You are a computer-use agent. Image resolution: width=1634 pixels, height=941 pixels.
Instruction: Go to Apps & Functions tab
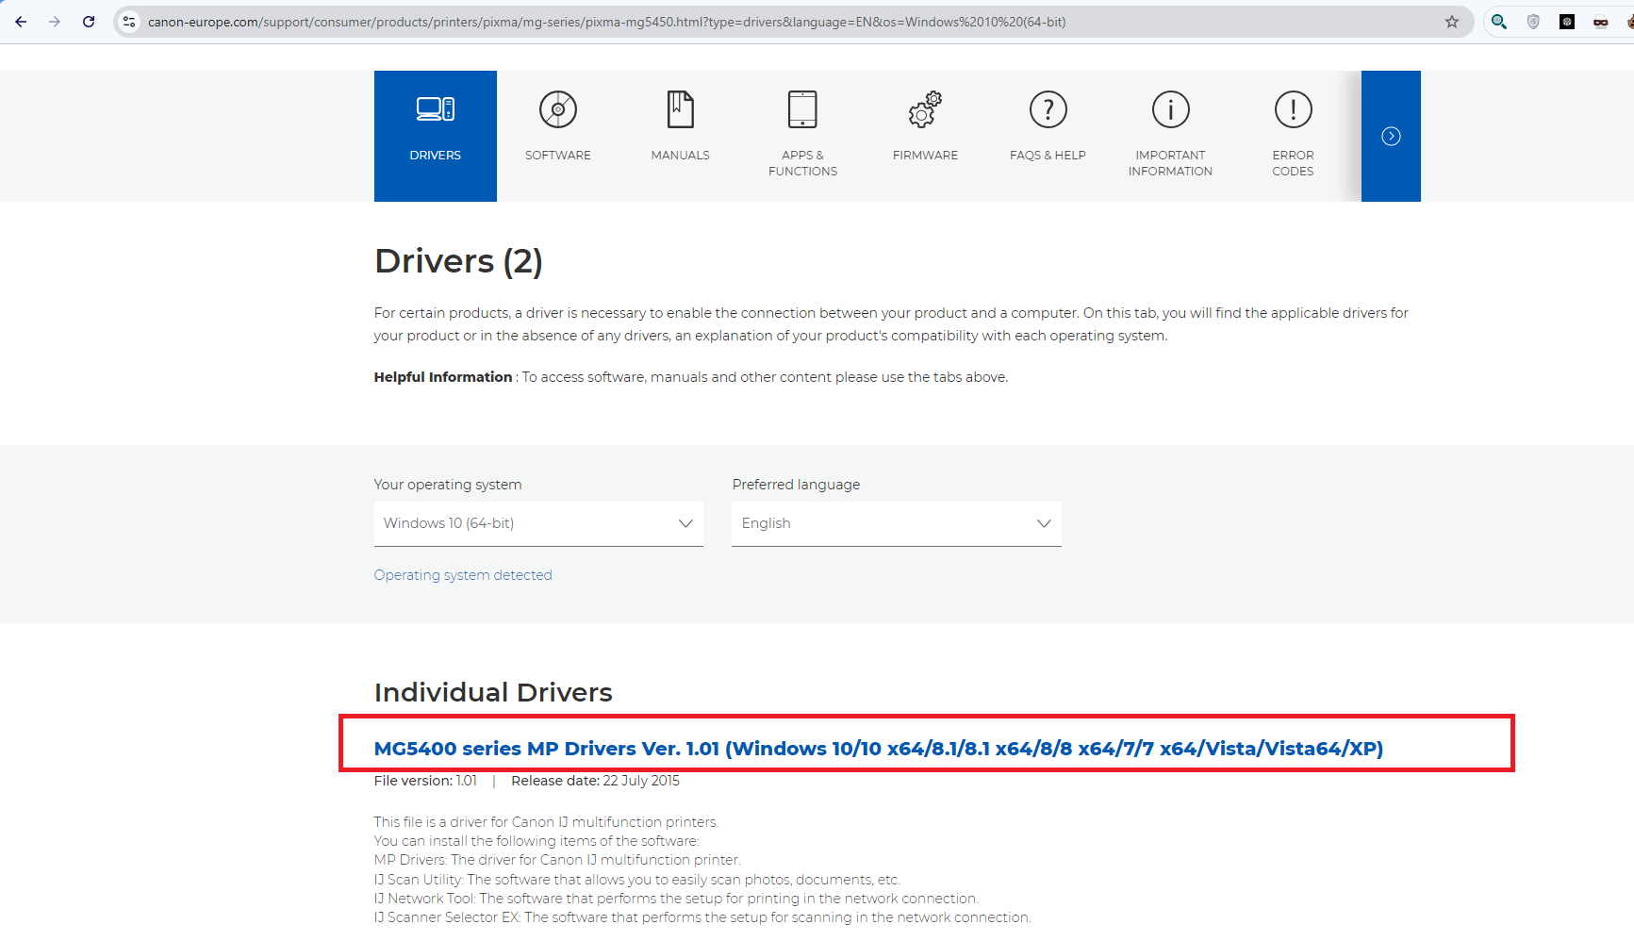pyautogui.click(x=803, y=136)
